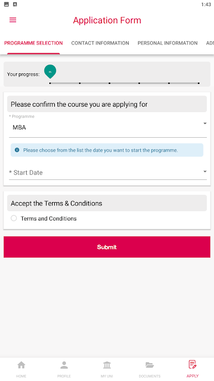Open the Start Date dropdown
214x381 pixels.
[108, 173]
